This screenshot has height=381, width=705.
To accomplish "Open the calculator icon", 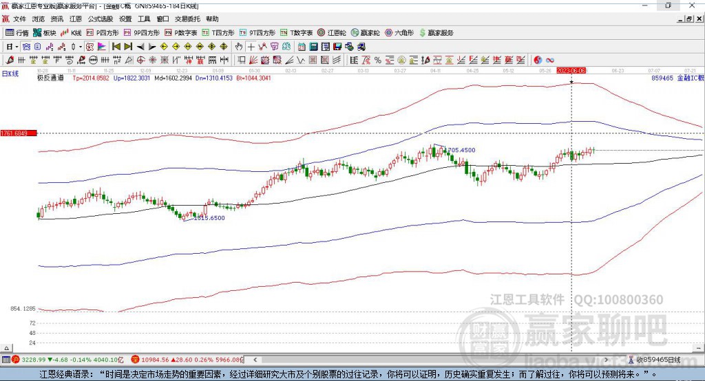I will [x=313, y=47].
